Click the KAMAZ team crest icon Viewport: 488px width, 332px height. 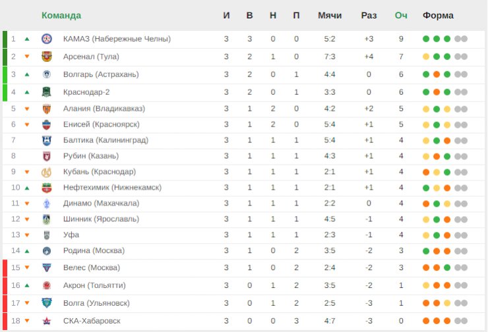(47, 39)
